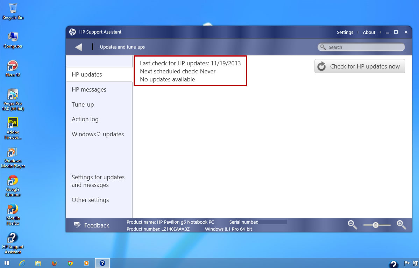Click the Feedback button
419x268 pixels.
[92, 225]
